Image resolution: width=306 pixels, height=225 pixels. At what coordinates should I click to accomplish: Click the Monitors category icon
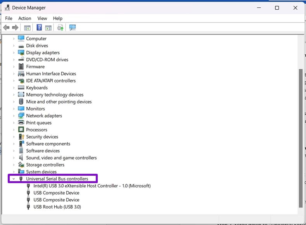tap(21, 109)
